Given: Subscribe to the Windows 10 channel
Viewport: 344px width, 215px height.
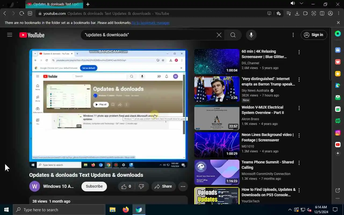Looking at the screenshot, I should (x=94, y=186).
